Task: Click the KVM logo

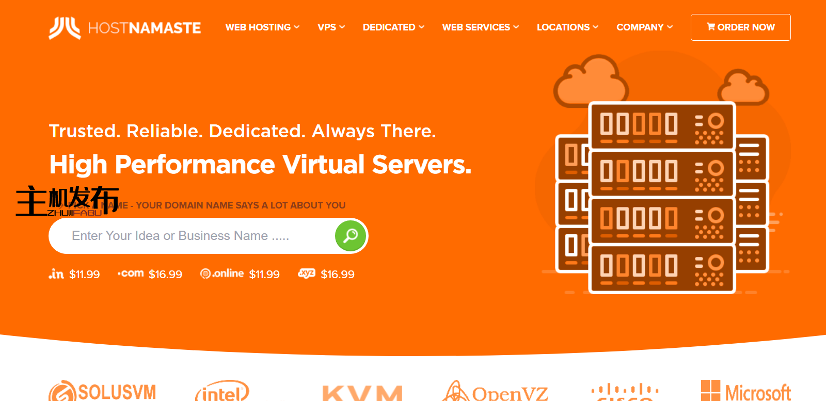Action: click(362, 393)
